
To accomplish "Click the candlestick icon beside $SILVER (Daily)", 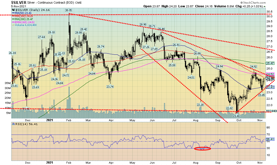I will coord(13,10).
